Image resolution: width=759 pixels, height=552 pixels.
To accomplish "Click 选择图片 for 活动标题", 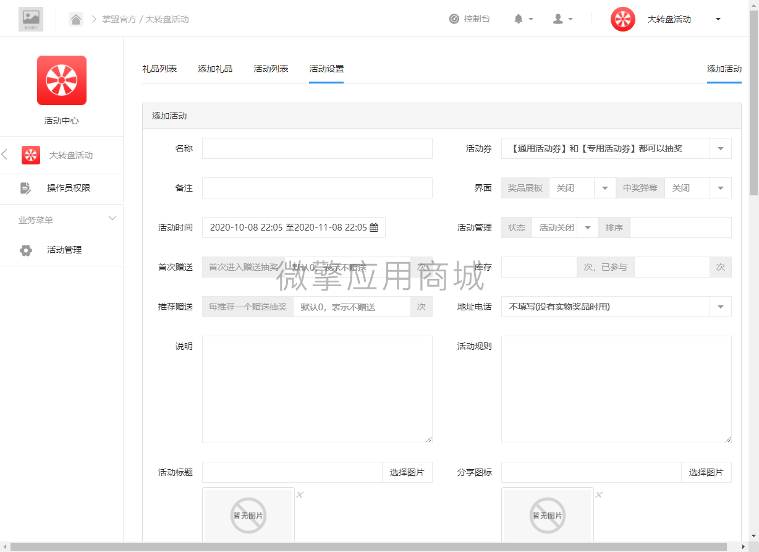I will (x=407, y=472).
